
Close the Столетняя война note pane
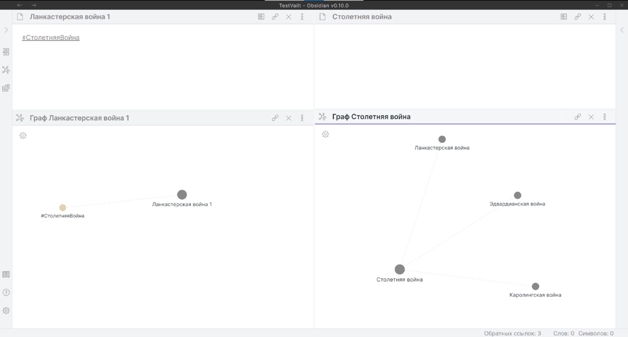click(591, 17)
